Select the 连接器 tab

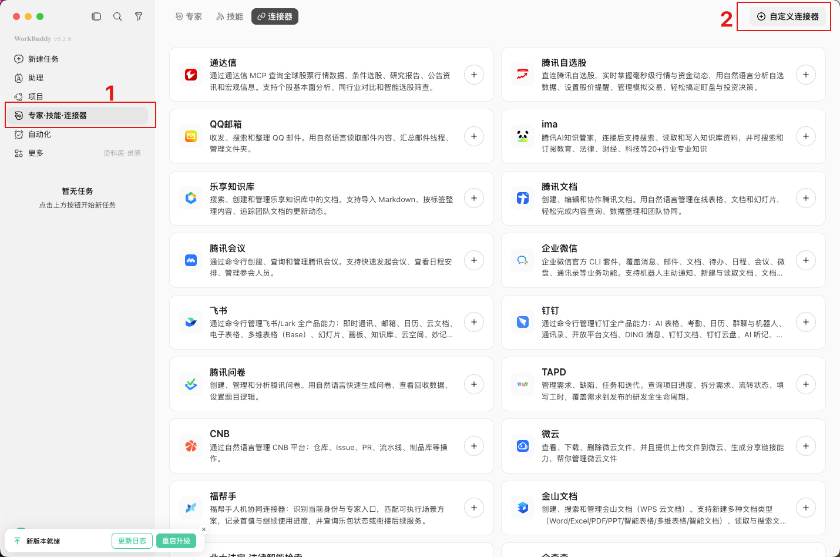(275, 16)
